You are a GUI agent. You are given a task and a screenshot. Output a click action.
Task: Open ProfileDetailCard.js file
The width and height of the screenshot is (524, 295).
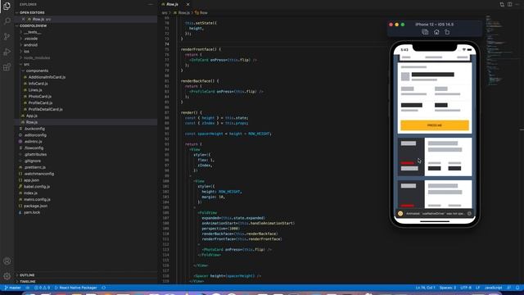pos(45,109)
